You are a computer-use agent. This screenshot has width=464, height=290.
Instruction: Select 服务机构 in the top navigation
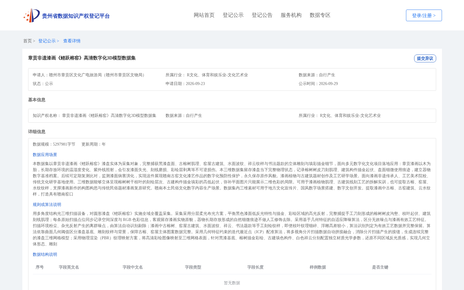pos(291,15)
